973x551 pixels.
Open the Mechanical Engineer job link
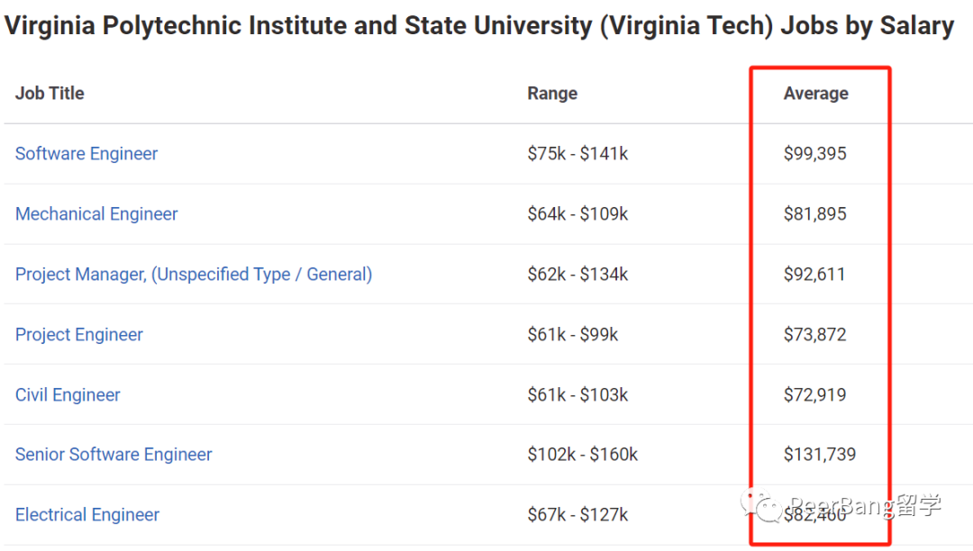click(96, 214)
